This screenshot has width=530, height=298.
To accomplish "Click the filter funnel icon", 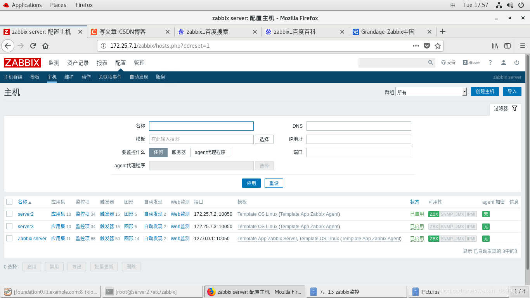I will coord(514,109).
